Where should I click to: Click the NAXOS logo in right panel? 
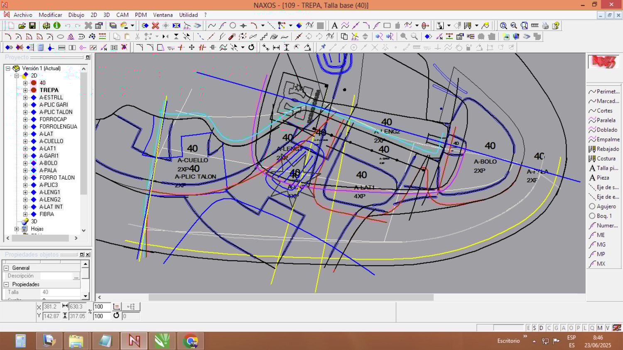pyautogui.click(x=603, y=61)
